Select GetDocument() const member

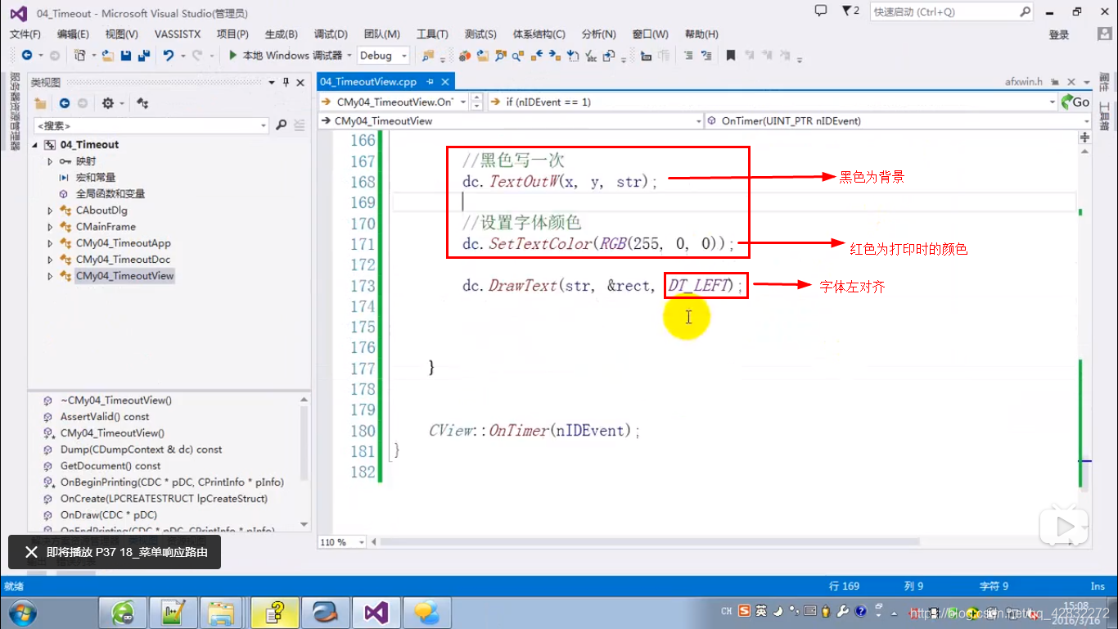coord(110,465)
